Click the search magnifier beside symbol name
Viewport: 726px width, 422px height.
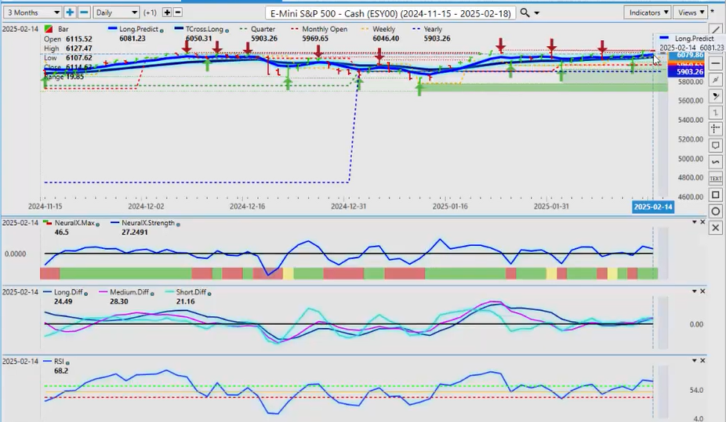tap(525, 13)
